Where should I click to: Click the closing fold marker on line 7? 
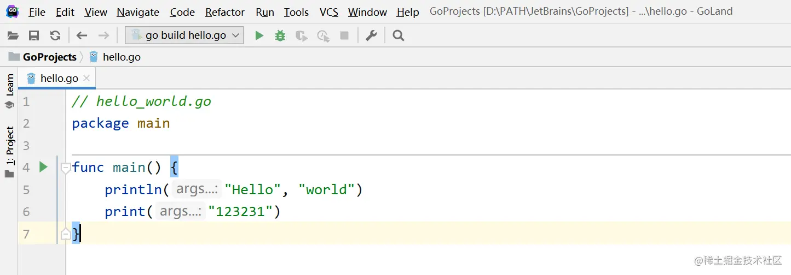[66, 234]
